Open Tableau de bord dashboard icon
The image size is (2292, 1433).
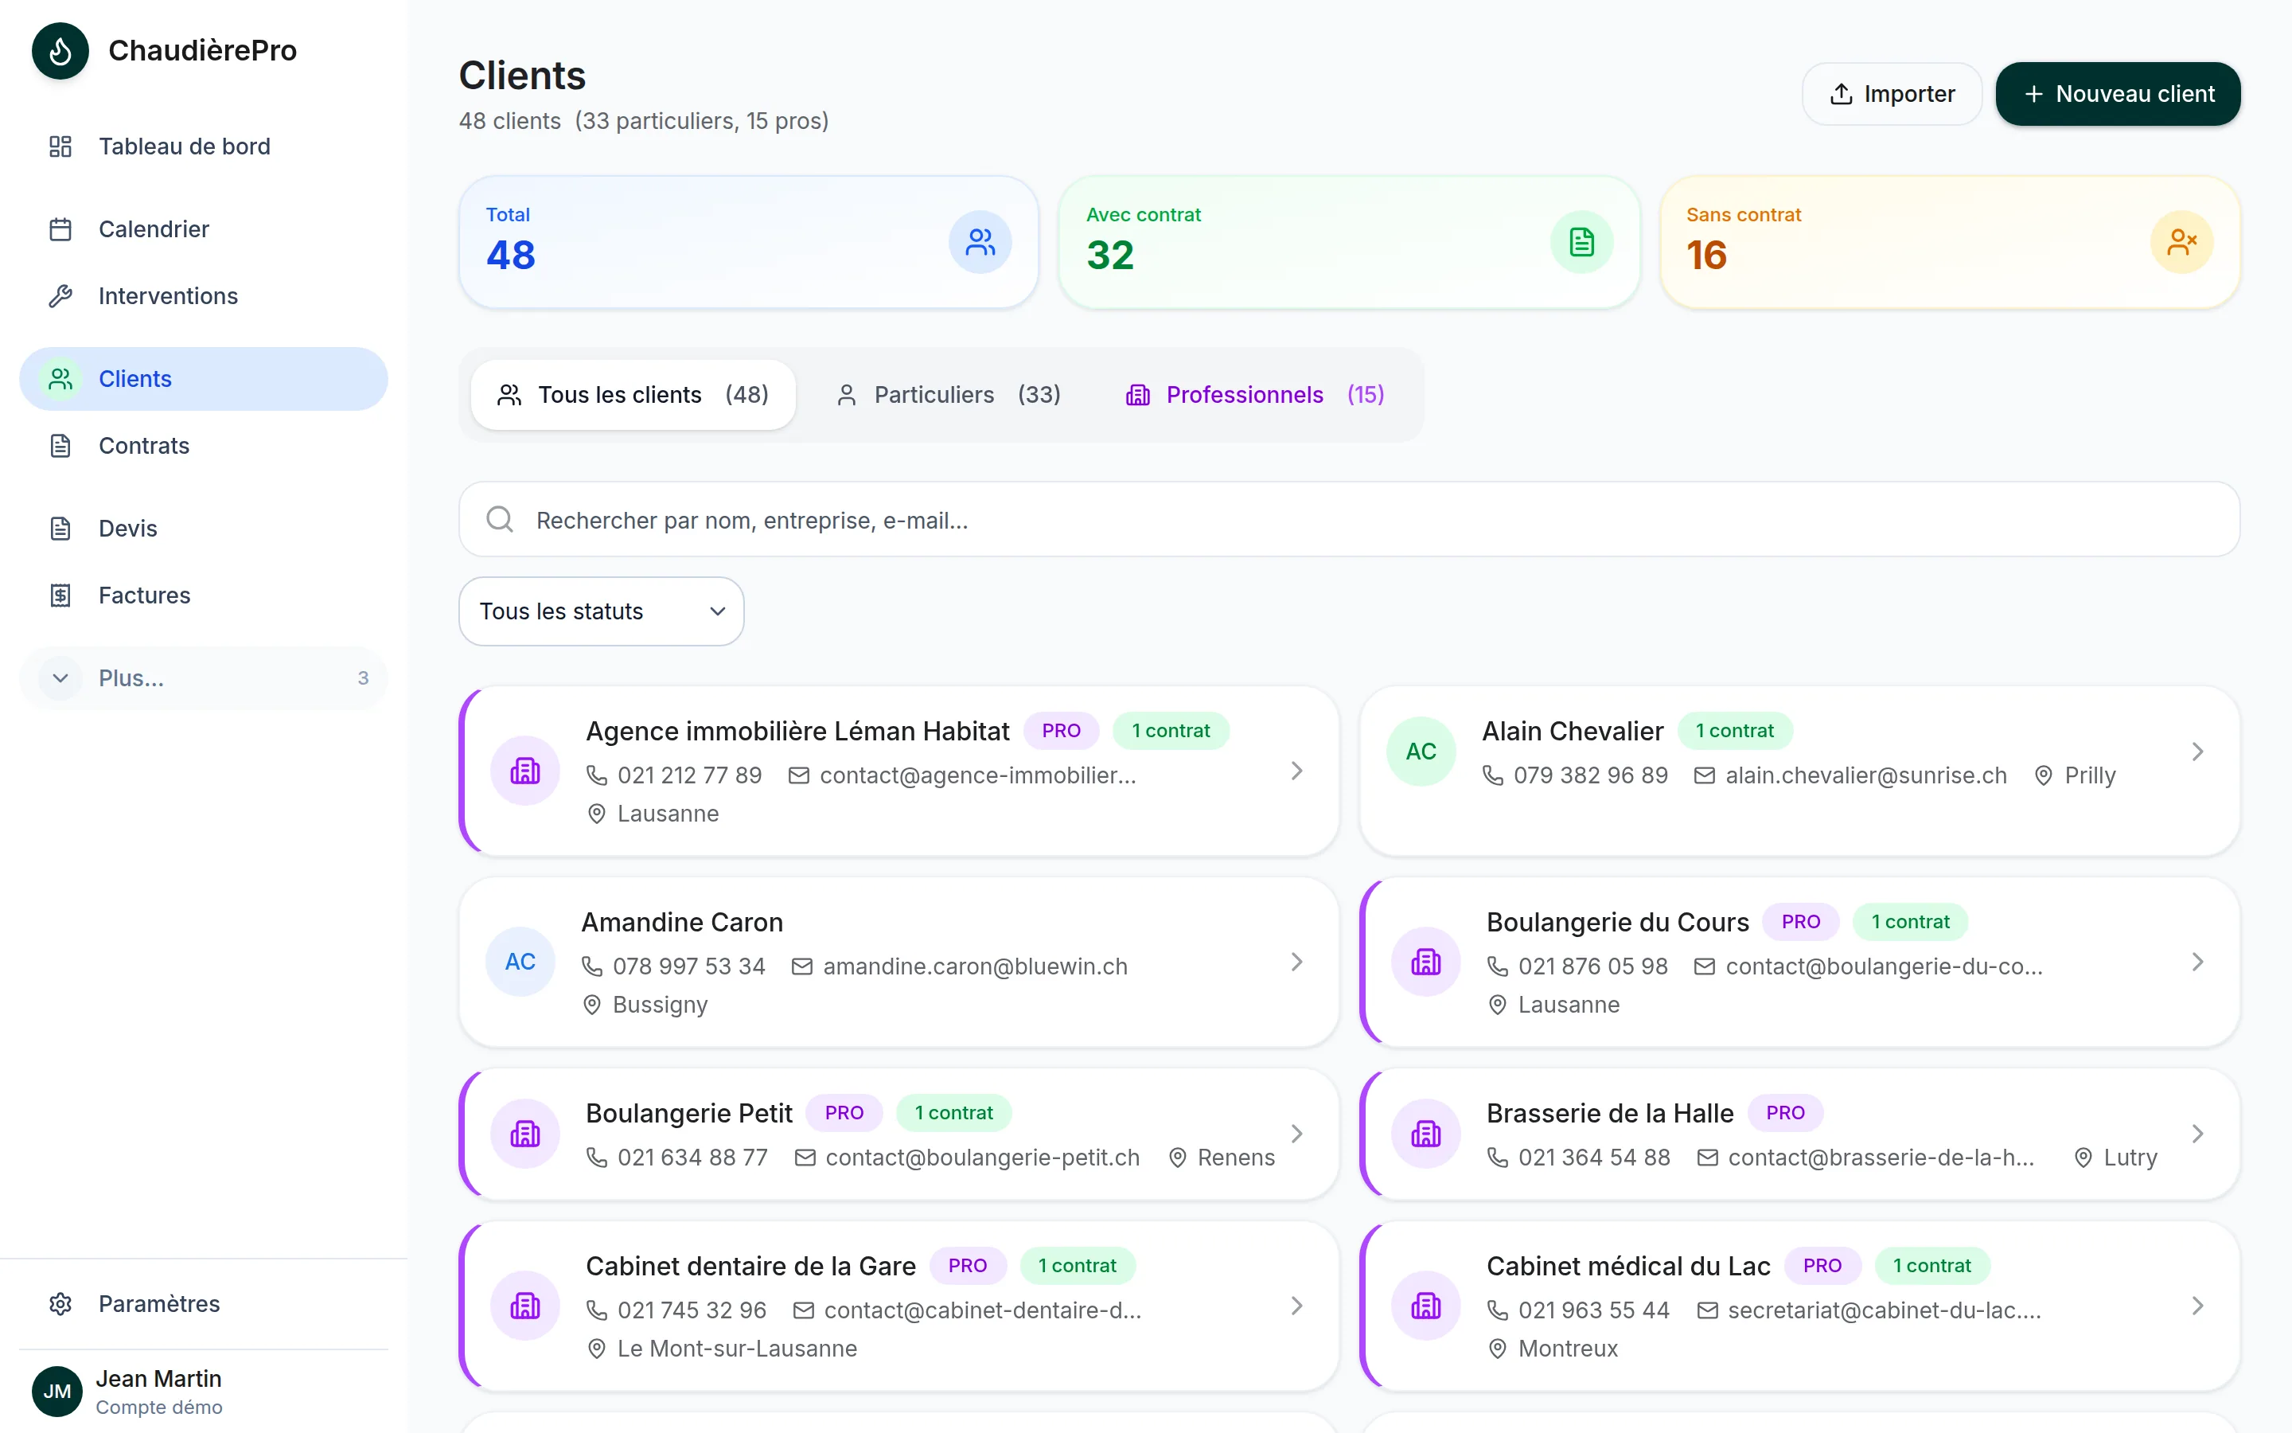[60, 146]
